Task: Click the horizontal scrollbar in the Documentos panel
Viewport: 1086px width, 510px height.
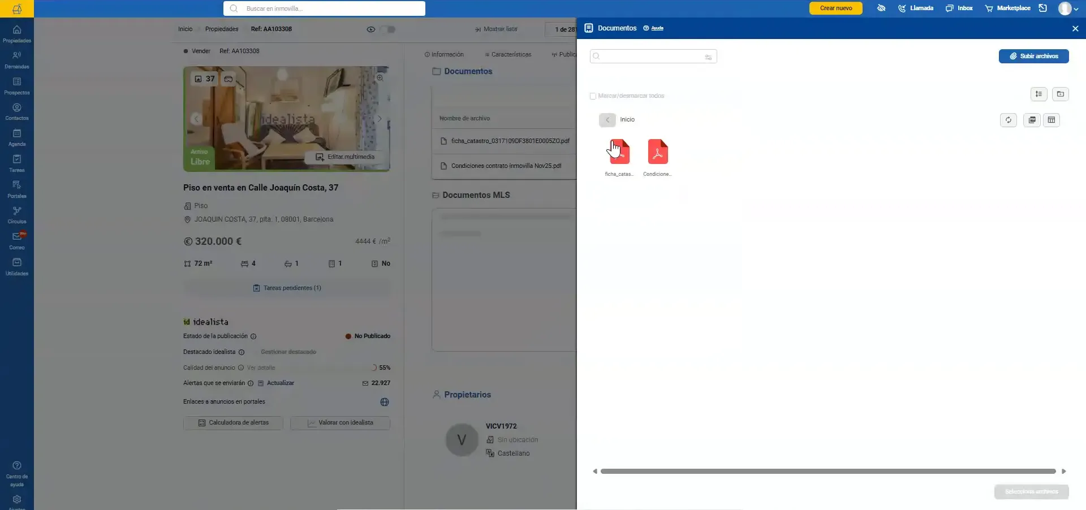Action: tap(828, 471)
